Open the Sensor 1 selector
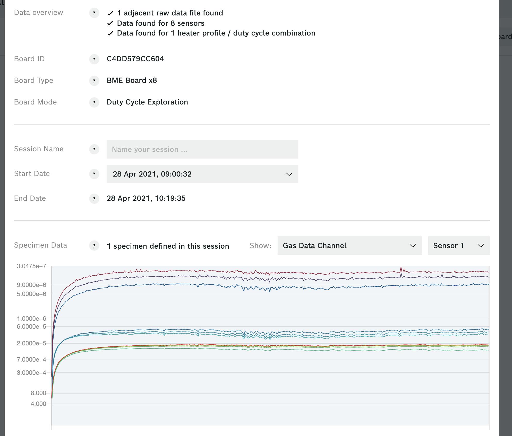The height and width of the screenshot is (436, 512). [x=458, y=246]
